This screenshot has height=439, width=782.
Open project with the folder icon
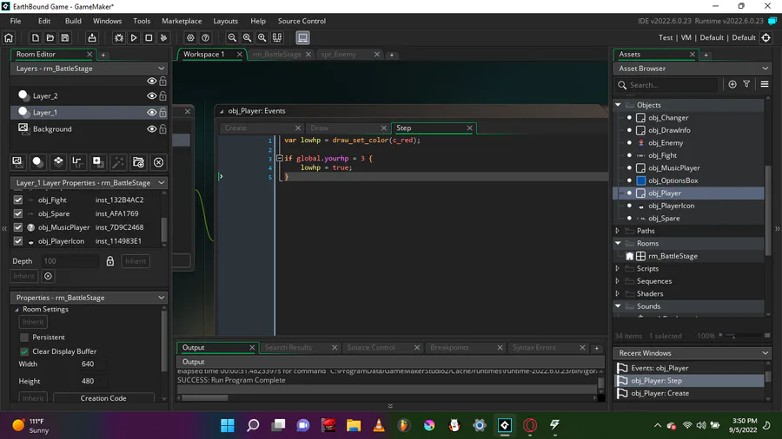(50, 38)
